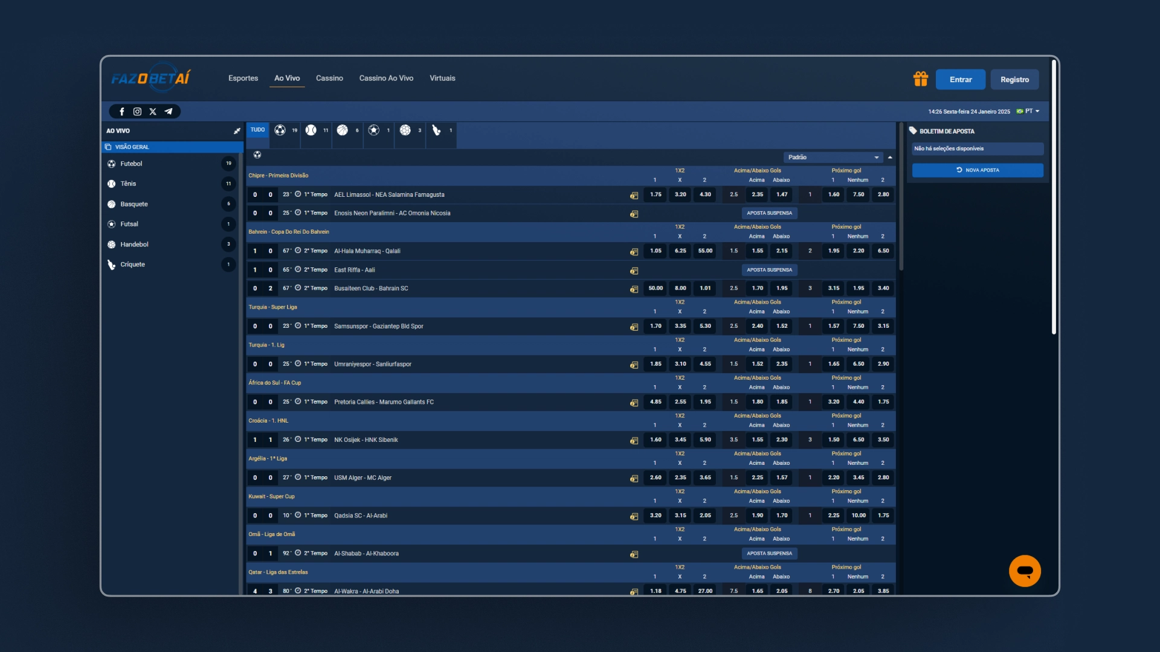The height and width of the screenshot is (652, 1160).
Task: Collapse the Croácia - 1. HNL league
Action: click(268, 421)
